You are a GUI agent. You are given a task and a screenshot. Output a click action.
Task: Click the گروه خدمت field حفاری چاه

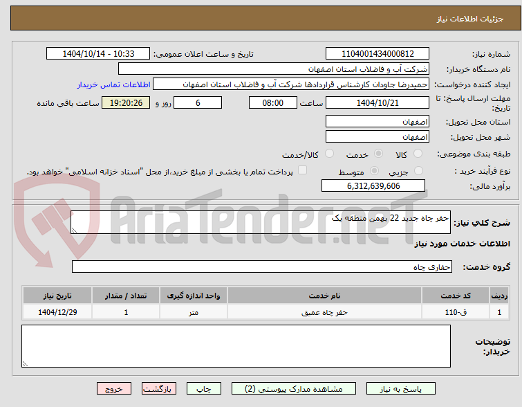point(261,266)
